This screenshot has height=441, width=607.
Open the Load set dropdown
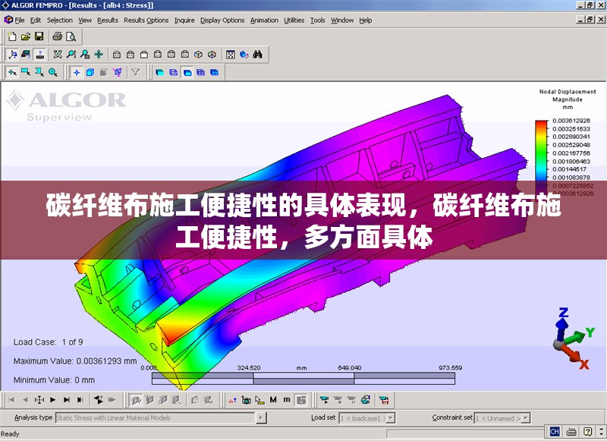click(x=391, y=418)
